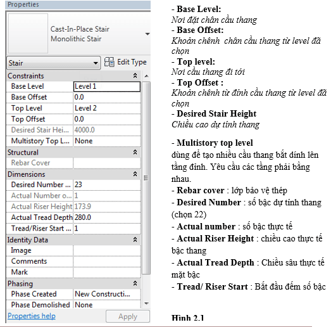Click the Desired Number of Risers value
The height and width of the screenshot is (327, 331).
click(107, 185)
